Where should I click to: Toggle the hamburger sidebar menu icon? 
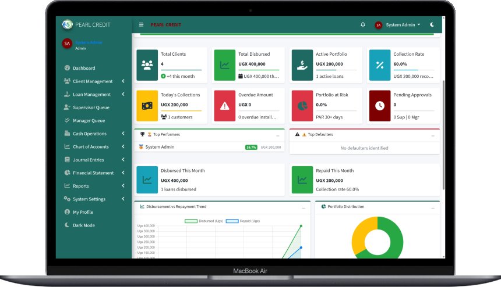141,25
